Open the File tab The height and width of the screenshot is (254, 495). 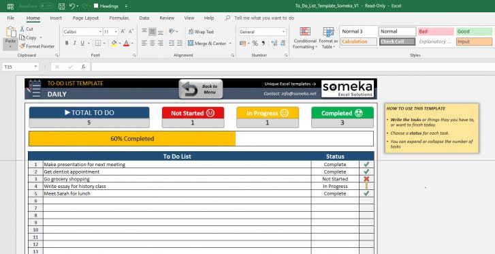point(10,18)
